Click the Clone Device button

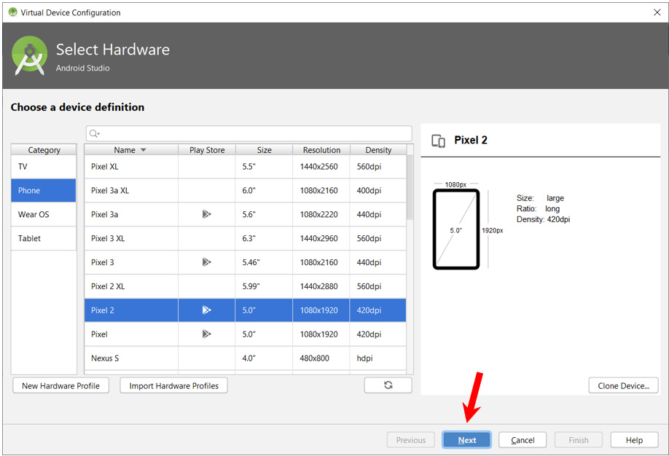(623, 385)
